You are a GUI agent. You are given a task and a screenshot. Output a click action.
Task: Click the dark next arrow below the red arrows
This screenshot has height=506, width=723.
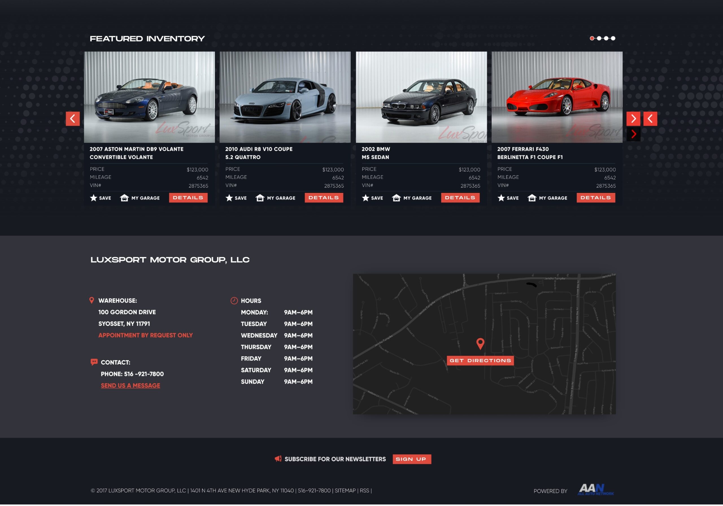[633, 134]
